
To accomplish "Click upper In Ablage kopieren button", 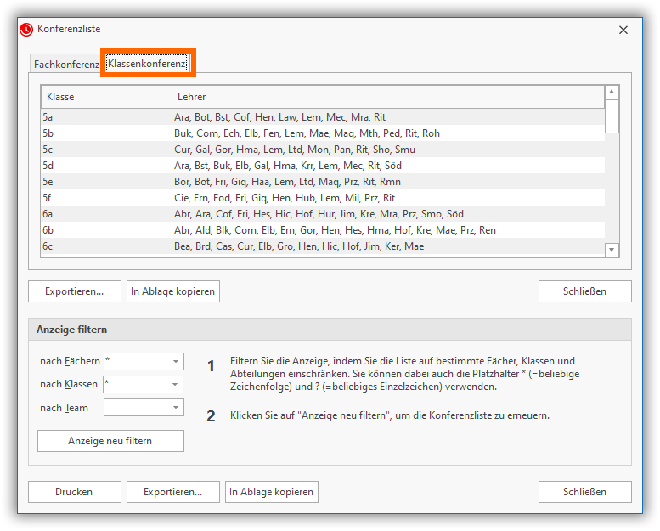I will [173, 291].
